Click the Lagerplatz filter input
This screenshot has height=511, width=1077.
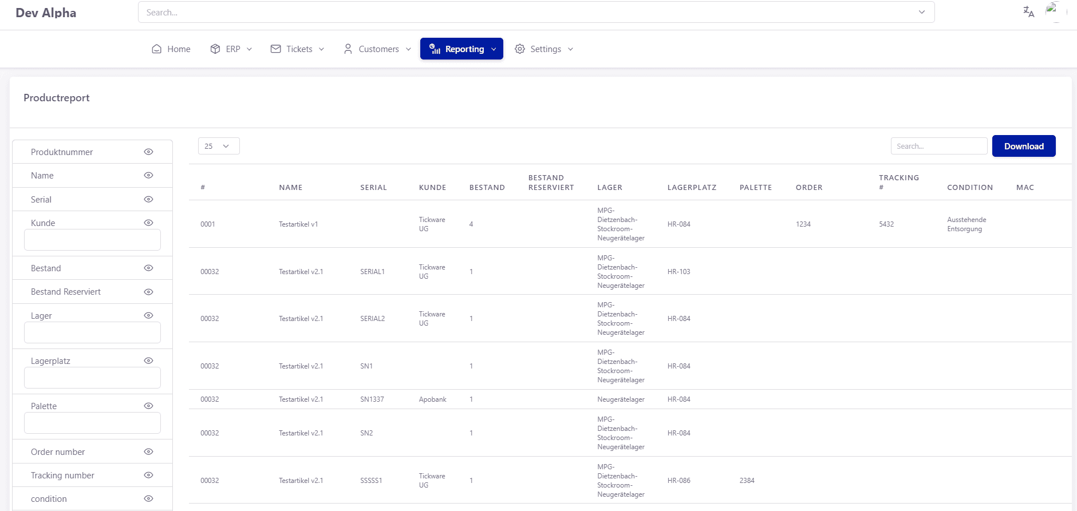92,378
